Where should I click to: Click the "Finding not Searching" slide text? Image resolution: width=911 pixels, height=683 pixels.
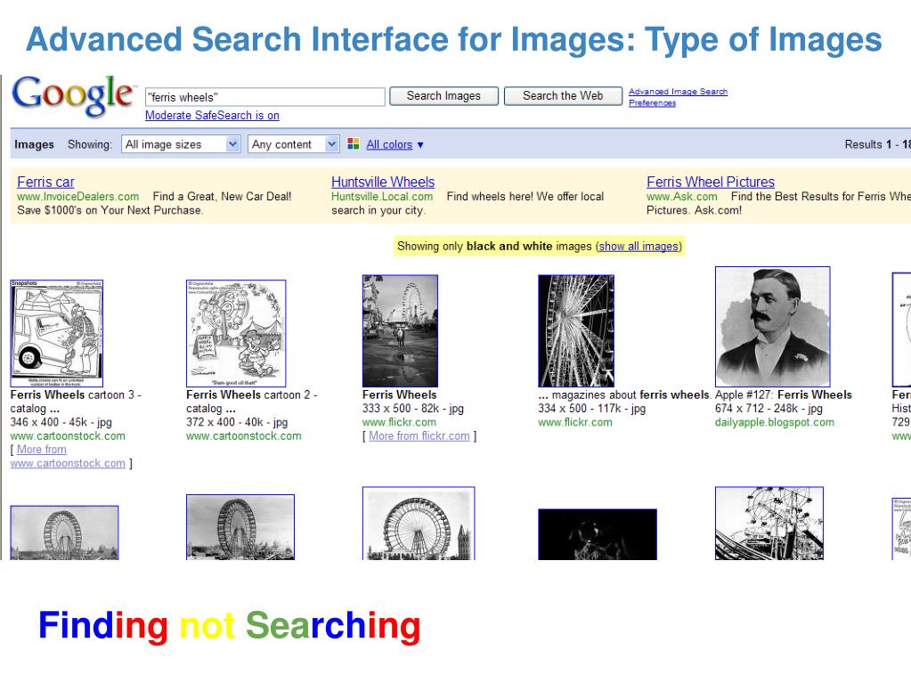point(230,625)
